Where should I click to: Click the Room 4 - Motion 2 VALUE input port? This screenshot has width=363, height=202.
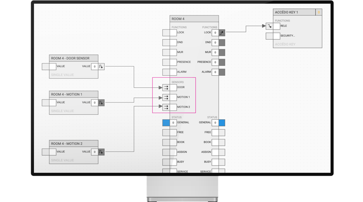(x=45, y=152)
